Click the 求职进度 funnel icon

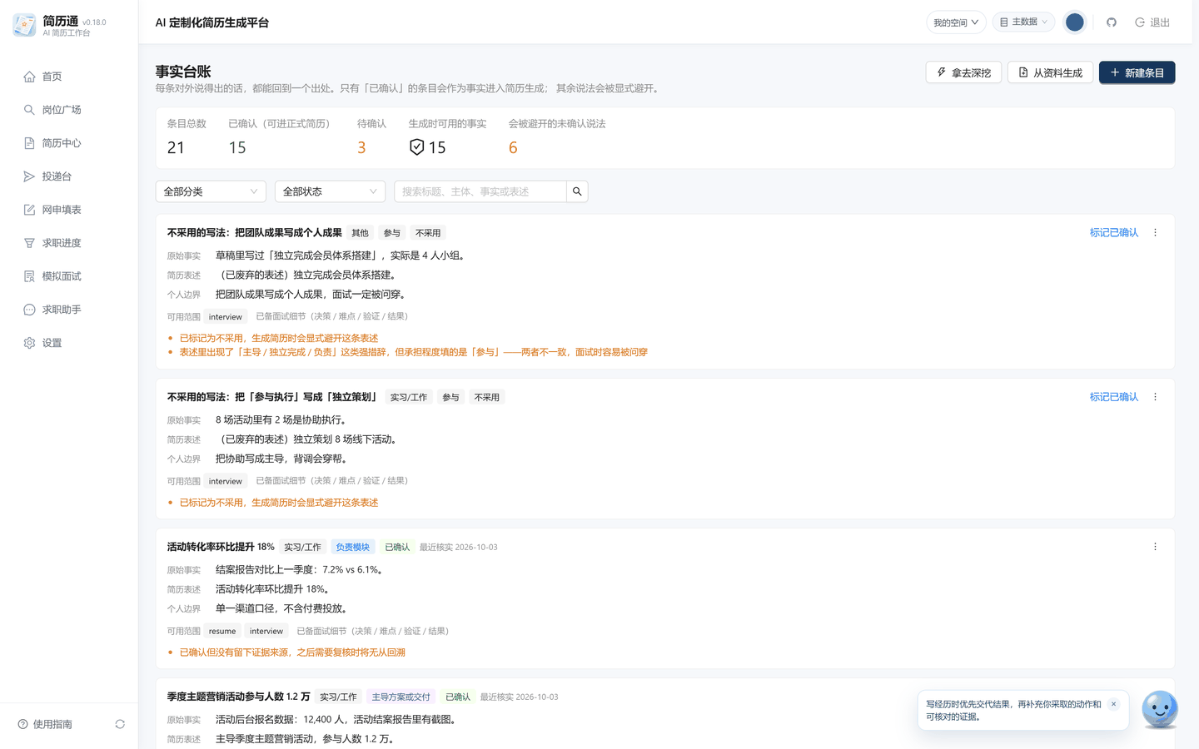coord(29,243)
